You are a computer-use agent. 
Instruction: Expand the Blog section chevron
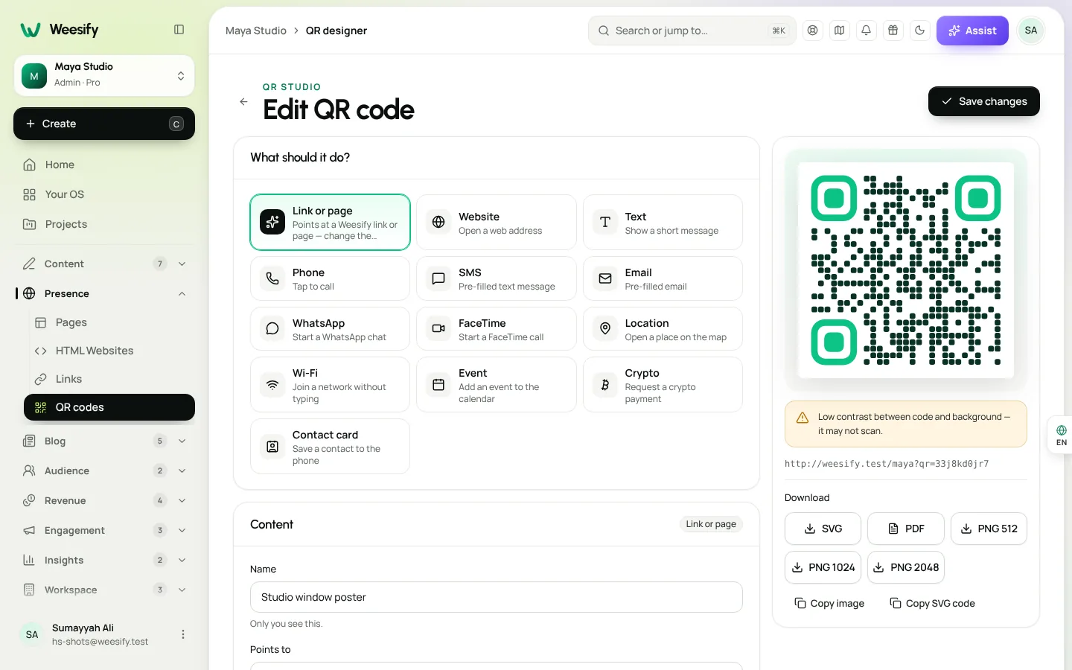tap(182, 441)
